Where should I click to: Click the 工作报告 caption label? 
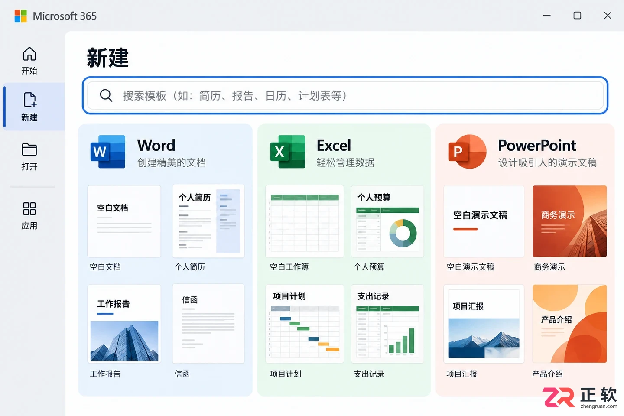(105, 374)
